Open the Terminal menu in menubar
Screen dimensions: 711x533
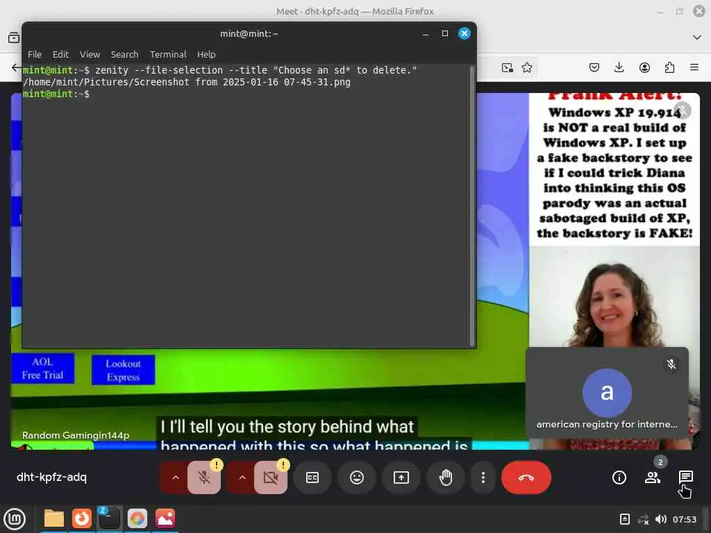tap(168, 54)
